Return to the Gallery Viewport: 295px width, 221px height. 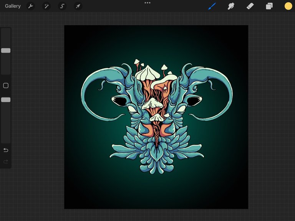click(13, 6)
